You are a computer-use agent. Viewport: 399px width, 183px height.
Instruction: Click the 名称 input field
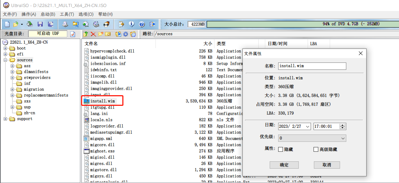[312, 66]
